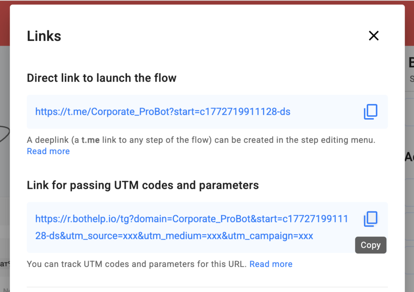Click the dark Copy tooltip label

pyautogui.click(x=370, y=245)
